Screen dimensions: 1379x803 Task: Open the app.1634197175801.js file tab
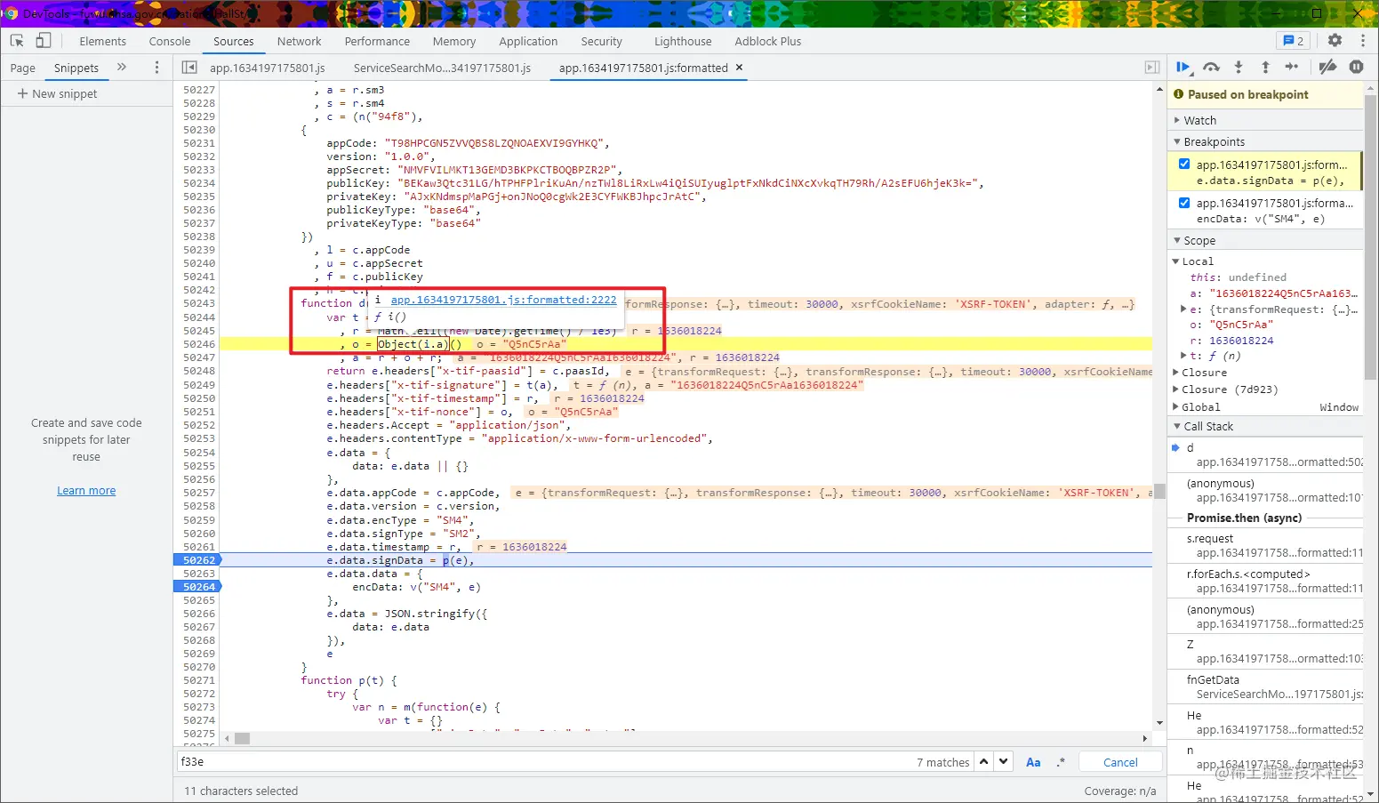(268, 68)
